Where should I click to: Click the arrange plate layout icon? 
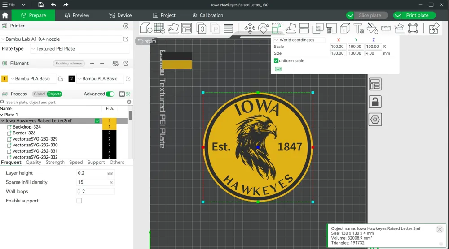click(375, 84)
